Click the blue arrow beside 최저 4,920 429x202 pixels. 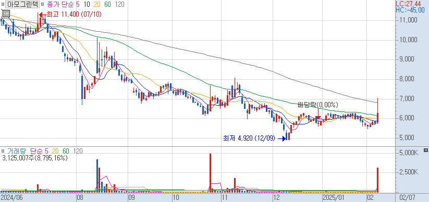click(282, 139)
